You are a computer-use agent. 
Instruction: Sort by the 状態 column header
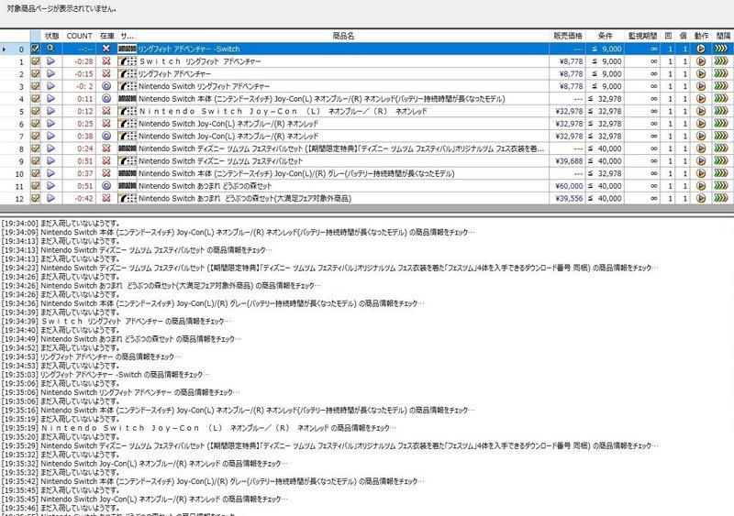tap(51, 36)
